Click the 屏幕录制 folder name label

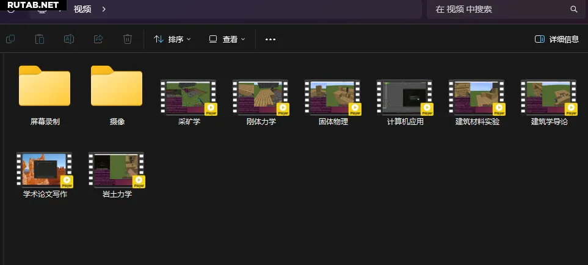45,122
